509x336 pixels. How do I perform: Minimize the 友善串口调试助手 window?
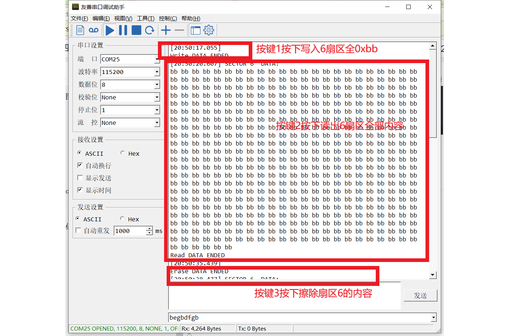coord(387,7)
